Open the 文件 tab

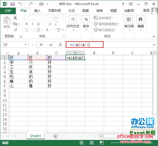[x=8, y=11]
